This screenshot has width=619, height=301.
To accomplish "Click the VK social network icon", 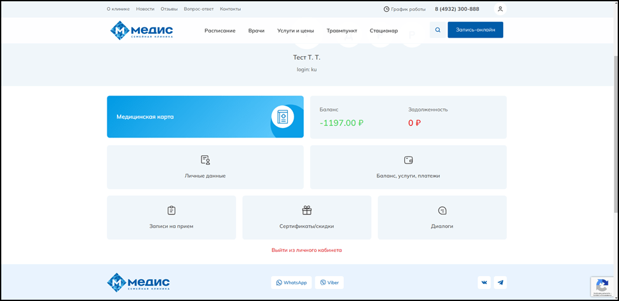I will point(485,283).
